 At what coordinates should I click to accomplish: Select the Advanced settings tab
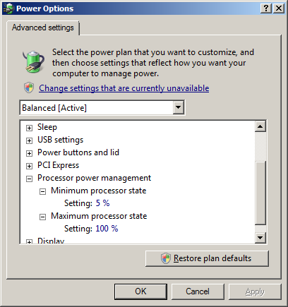tap(43, 28)
